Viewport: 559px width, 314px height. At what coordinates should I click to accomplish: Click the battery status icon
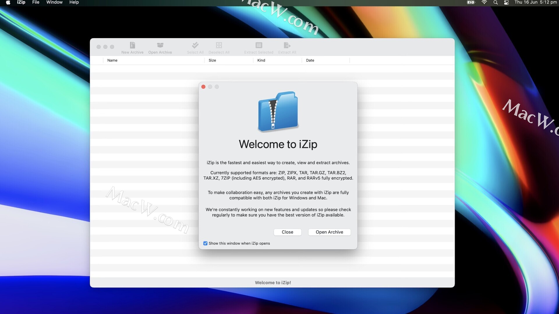coord(471,2)
